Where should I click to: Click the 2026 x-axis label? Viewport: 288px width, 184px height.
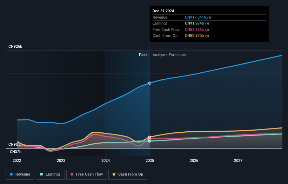[194, 160]
